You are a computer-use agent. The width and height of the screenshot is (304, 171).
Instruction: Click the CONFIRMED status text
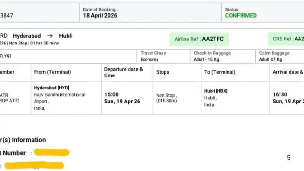[x=241, y=15]
